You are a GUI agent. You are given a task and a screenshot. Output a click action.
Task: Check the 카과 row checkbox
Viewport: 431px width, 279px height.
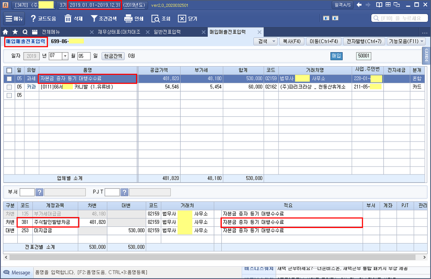(9, 87)
